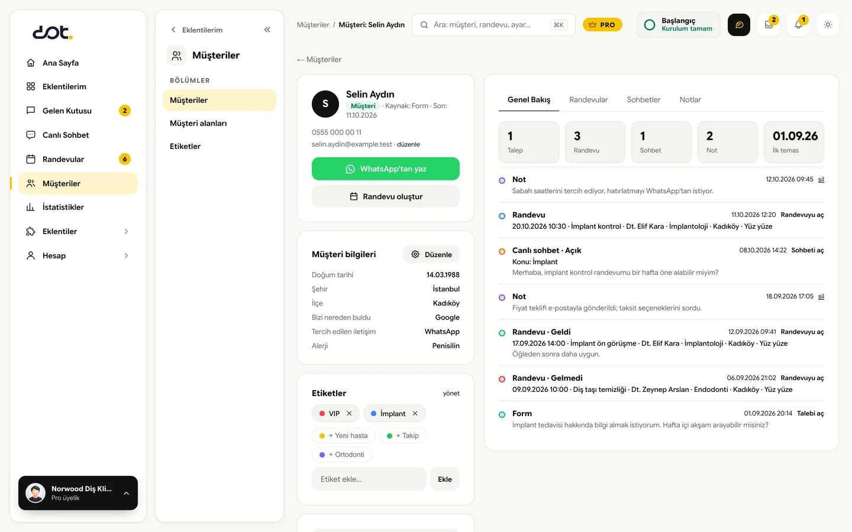Open İstatistikler chart icon
The width and height of the screenshot is (852, 532).
tap(31, 207)
